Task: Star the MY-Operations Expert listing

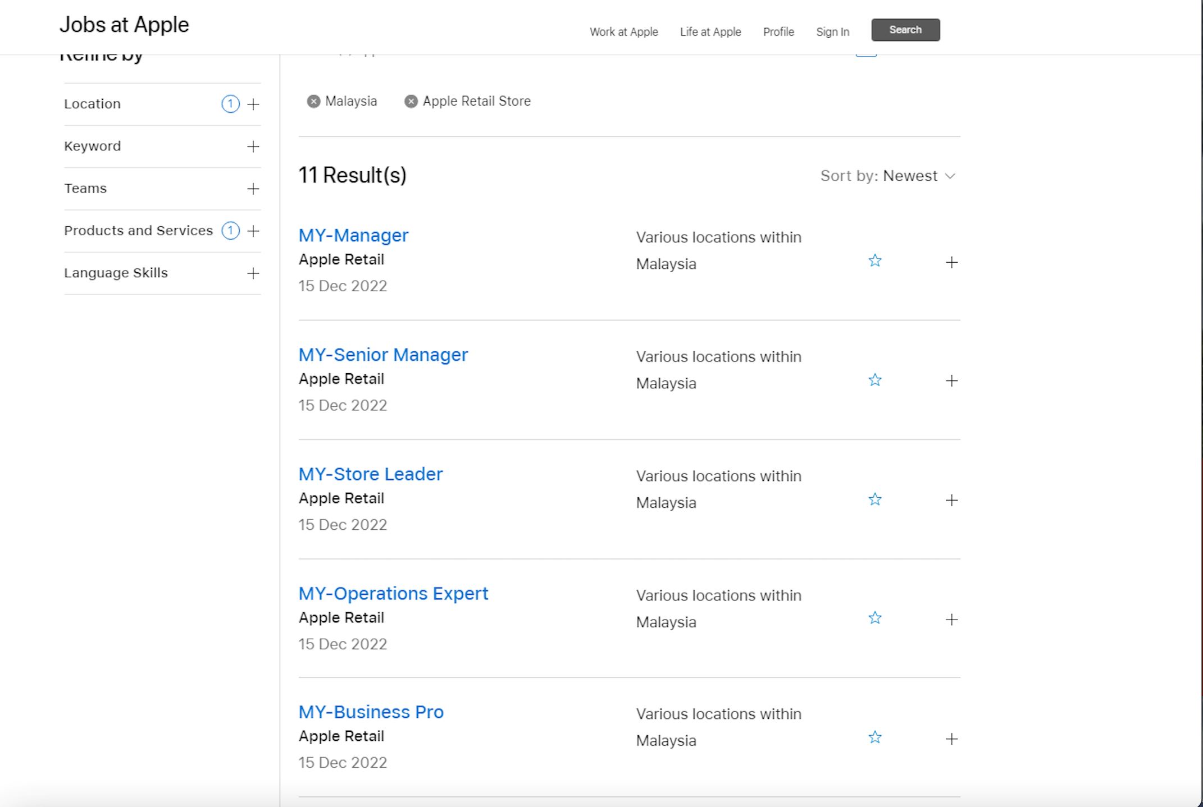Action: point(874,618)
